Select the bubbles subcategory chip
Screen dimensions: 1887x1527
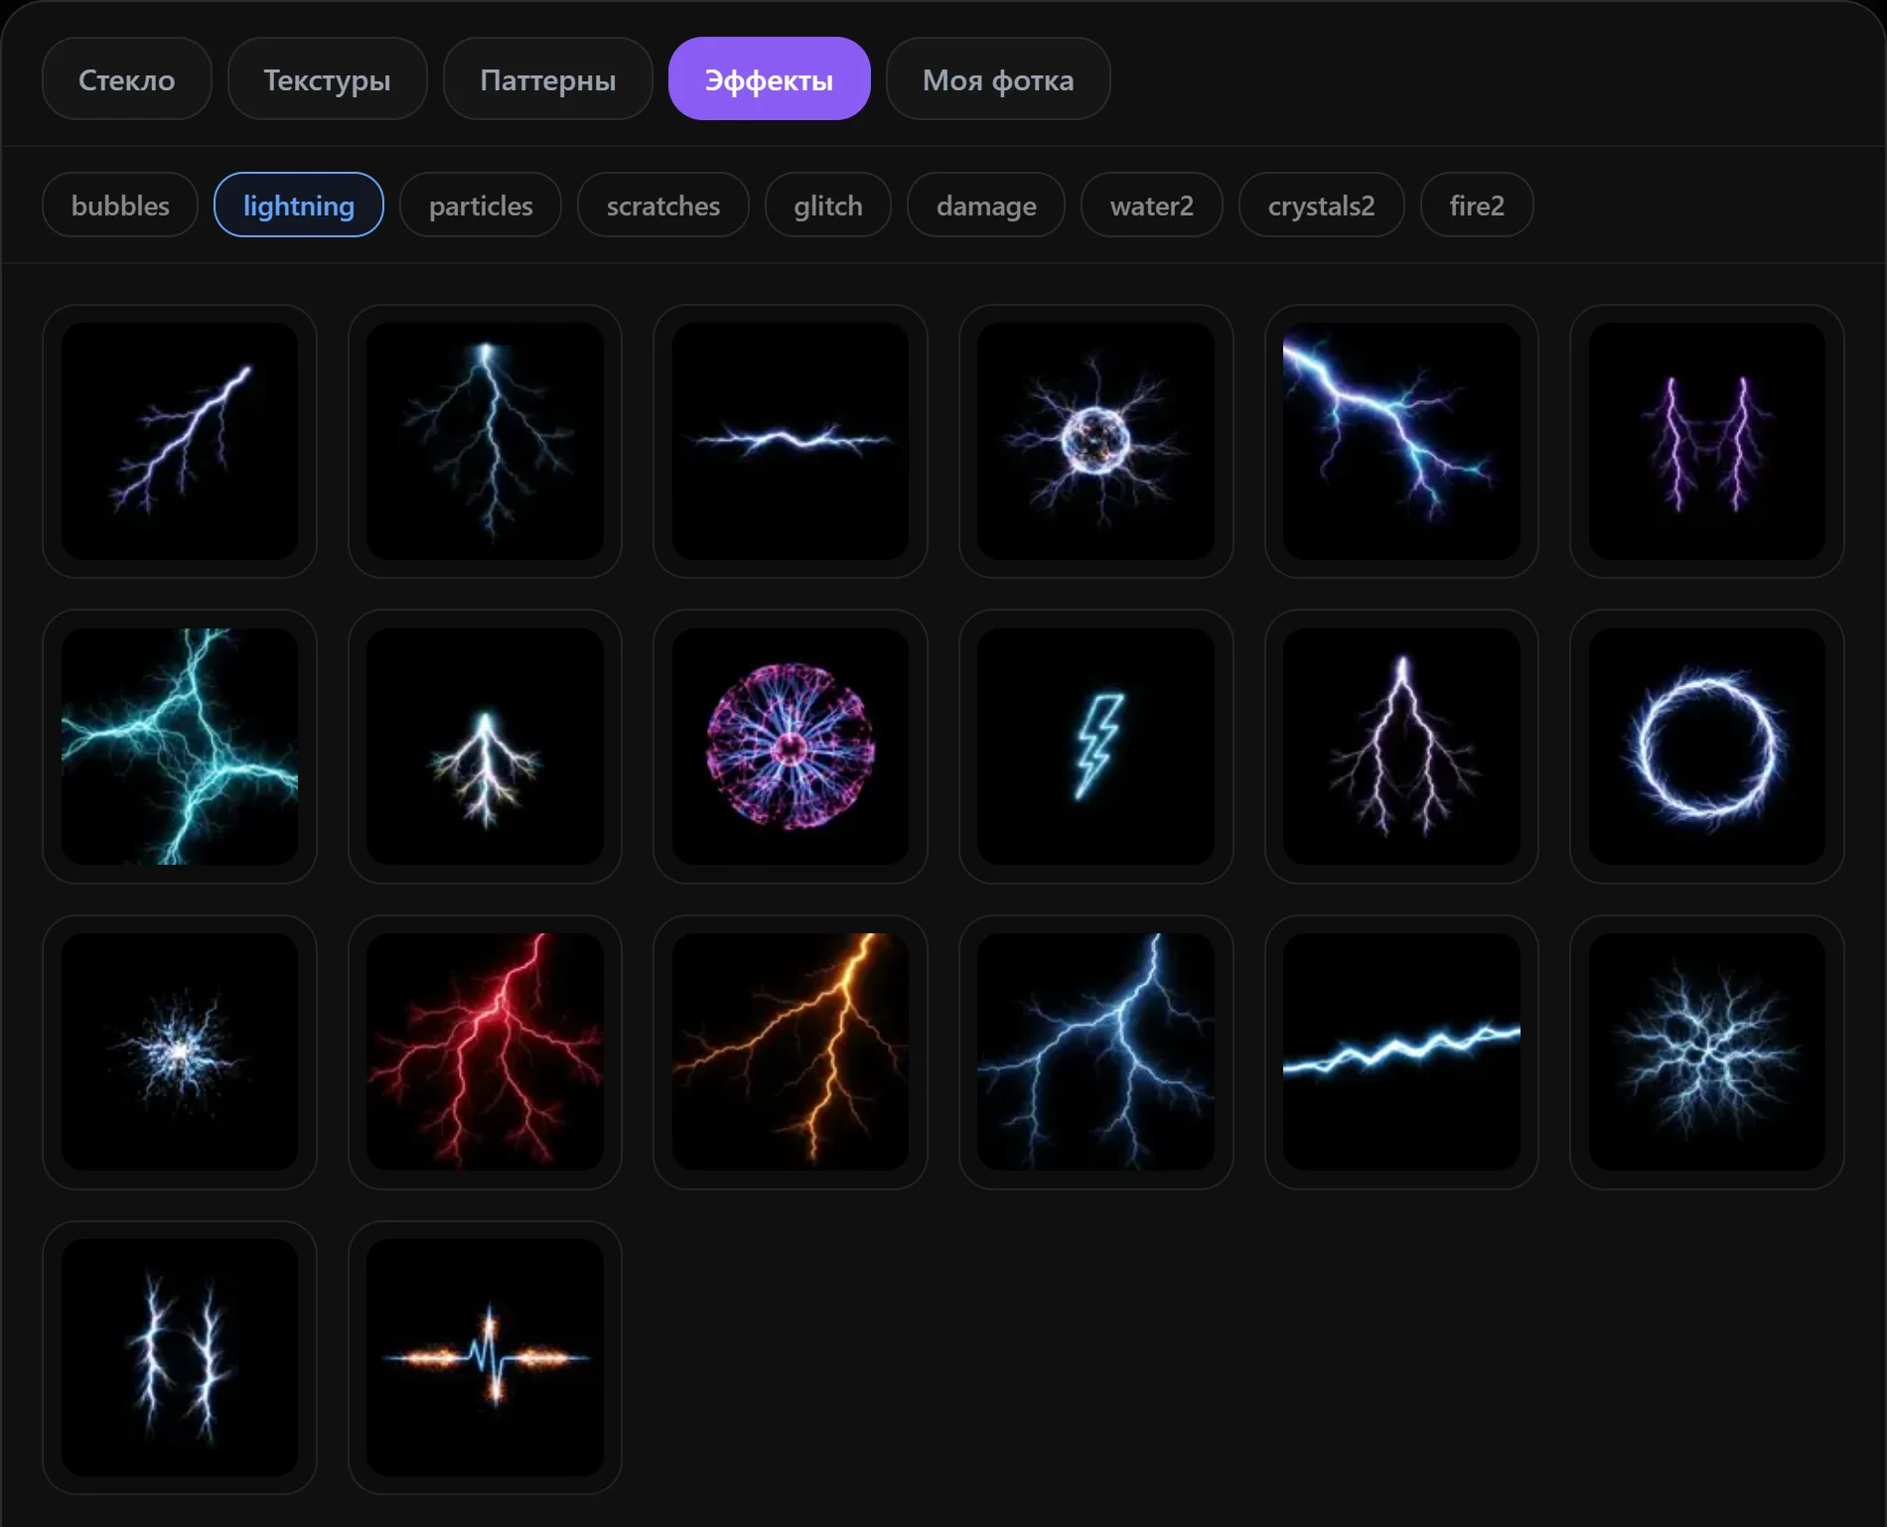[120, 206]
